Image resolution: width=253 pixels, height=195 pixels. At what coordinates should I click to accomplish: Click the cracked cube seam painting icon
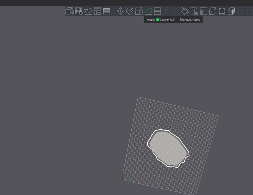click(x=213, y=11)
